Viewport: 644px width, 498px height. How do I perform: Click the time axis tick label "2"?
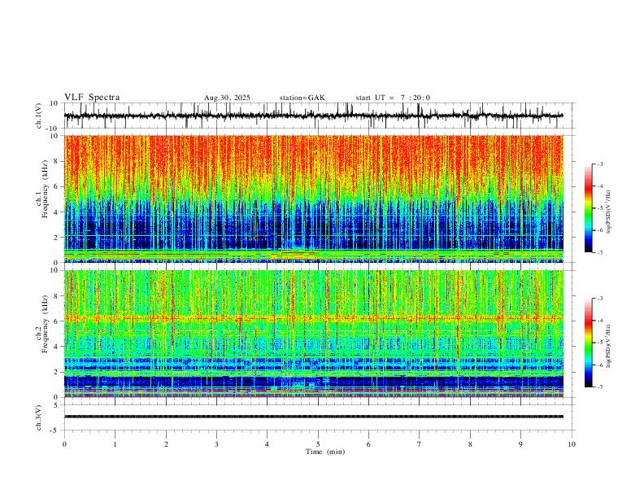[166, 444]
